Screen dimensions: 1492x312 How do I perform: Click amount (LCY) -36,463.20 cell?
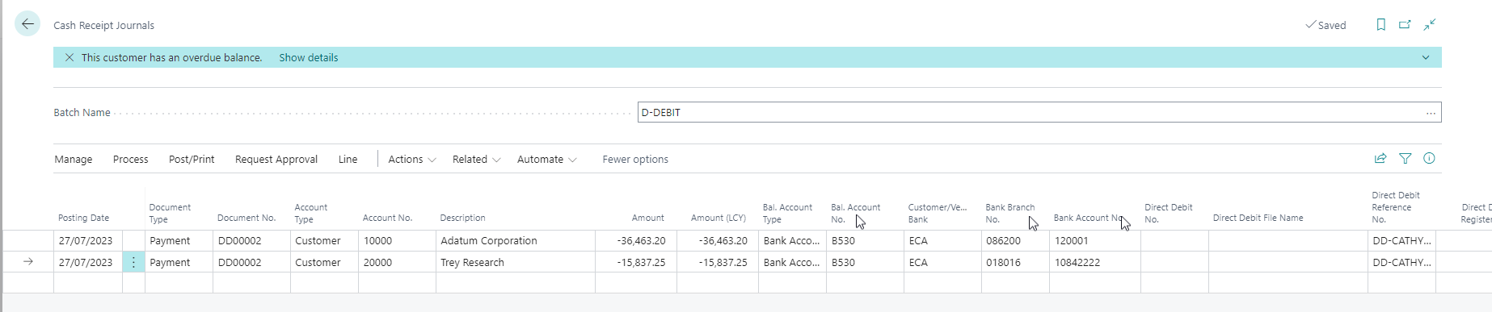[718, 241]
